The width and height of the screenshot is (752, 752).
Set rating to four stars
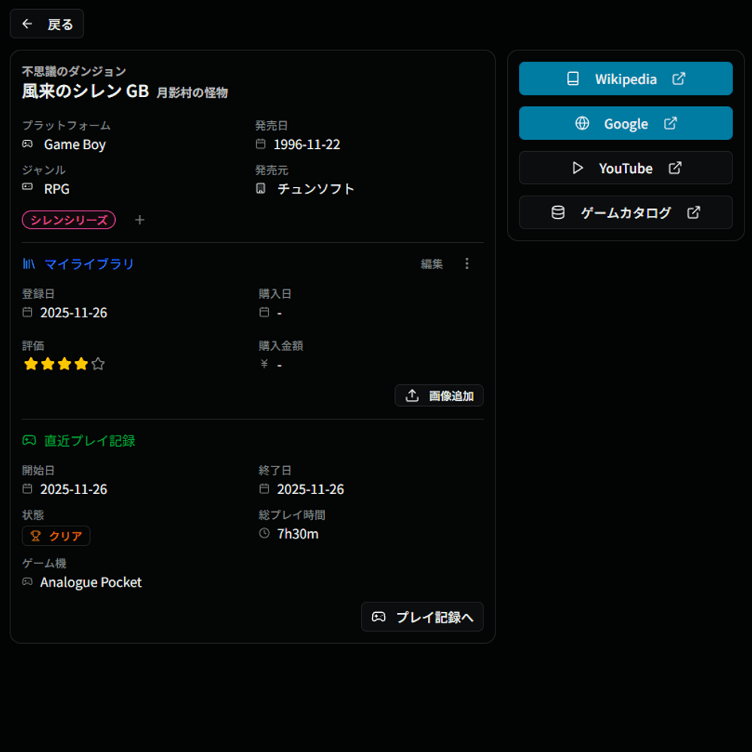point(81,364)
